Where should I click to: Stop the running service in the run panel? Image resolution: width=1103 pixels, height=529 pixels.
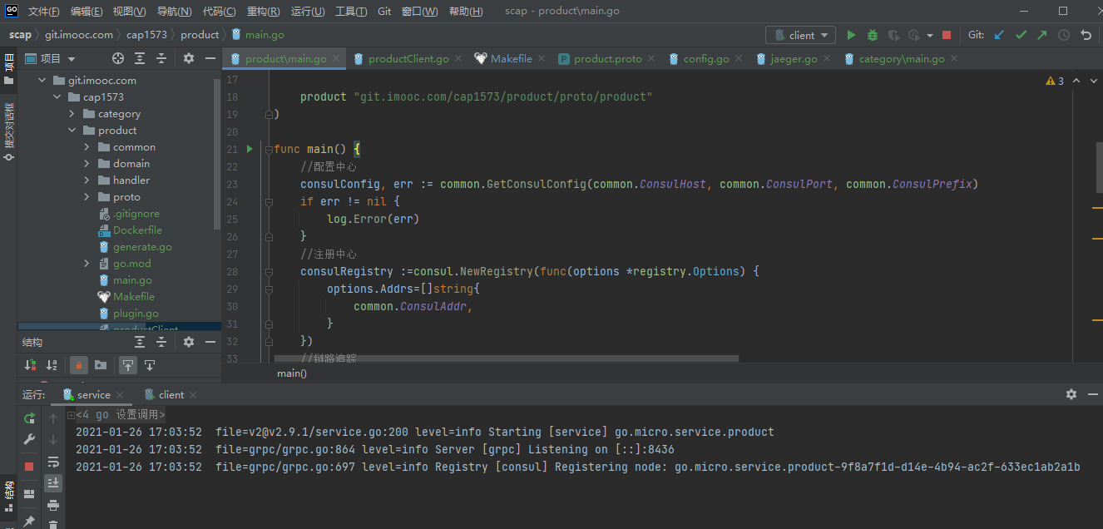click(x=30, y=467)
